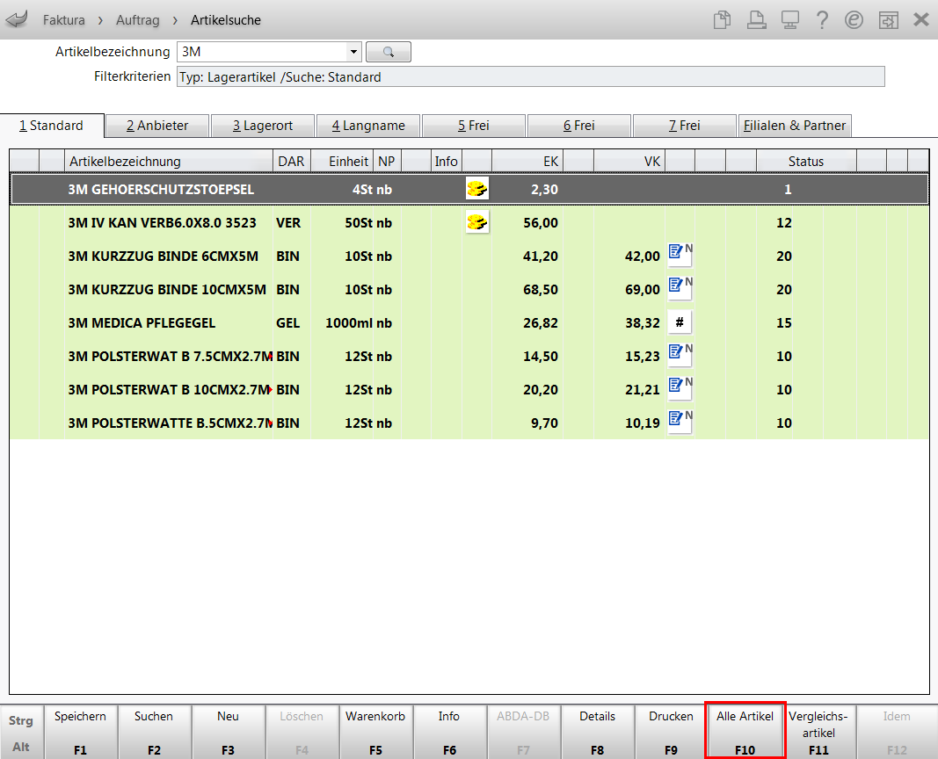Viewport: 938px width, 759px height.
Task: Open Details with F8 button
Action: pyautogui.click(x=597, y=733)
